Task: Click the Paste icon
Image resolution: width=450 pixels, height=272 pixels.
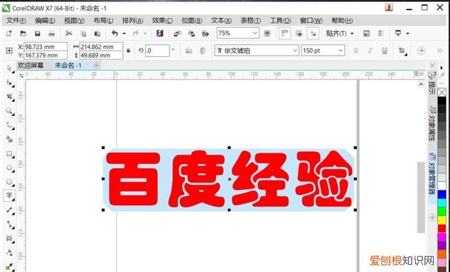Action: pos(97,34)
